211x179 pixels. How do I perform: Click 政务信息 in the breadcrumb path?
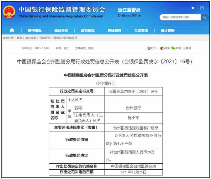(x=31, y=38)
